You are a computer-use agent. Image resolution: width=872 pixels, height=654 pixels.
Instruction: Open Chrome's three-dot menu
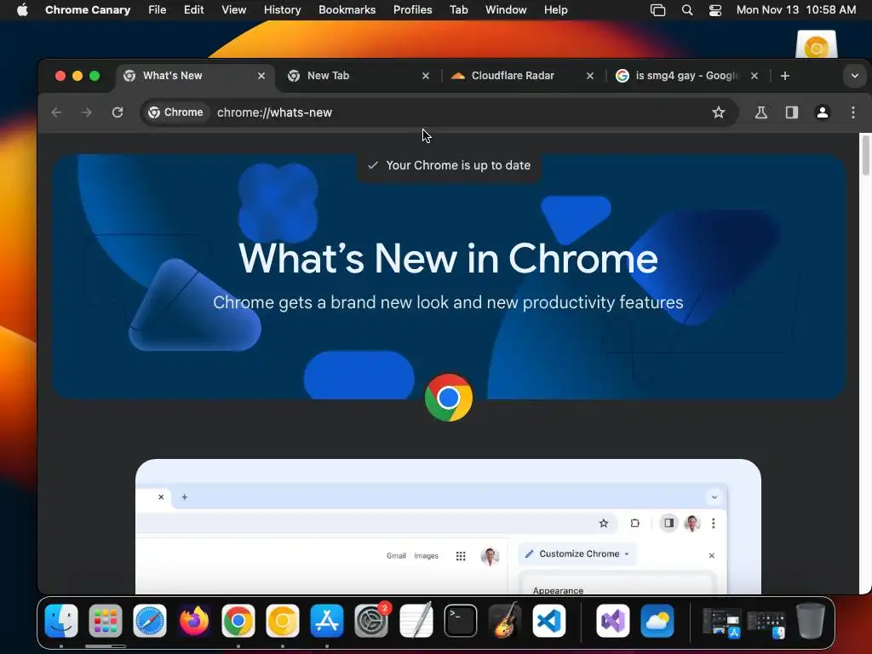tap(853, 112)
